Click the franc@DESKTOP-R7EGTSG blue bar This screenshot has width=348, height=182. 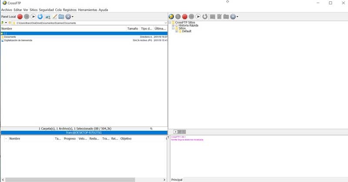pyautogui.click(x=84, y=132)
